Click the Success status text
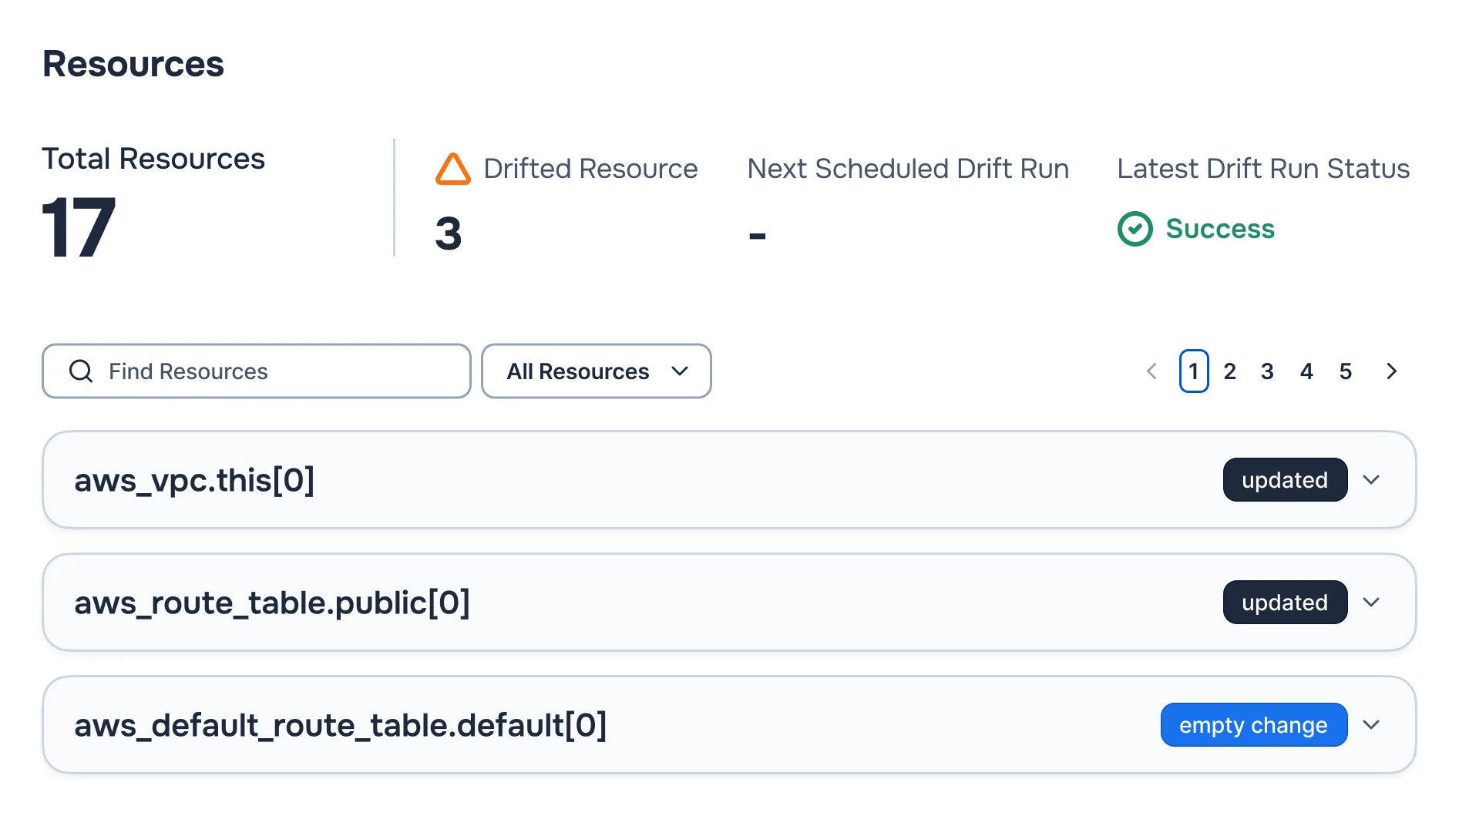Screen dimensions: 1459x816 [1220, 229]
